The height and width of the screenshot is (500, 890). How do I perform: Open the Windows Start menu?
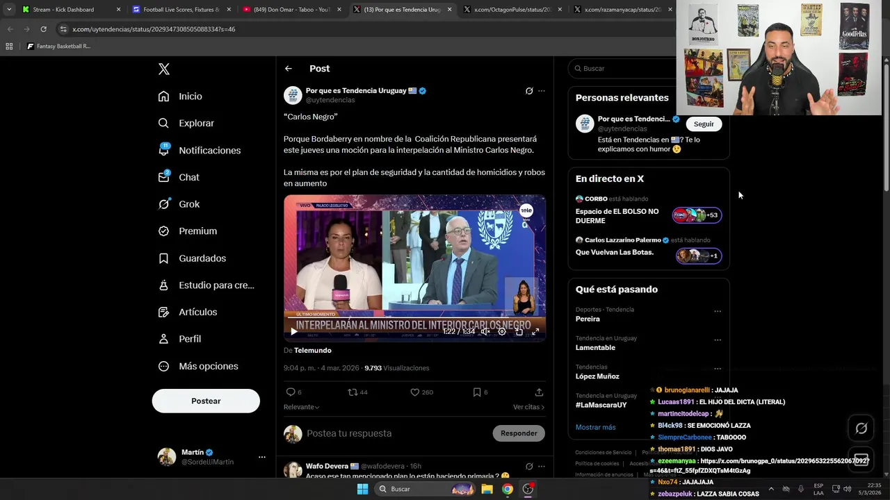point(362,489)
